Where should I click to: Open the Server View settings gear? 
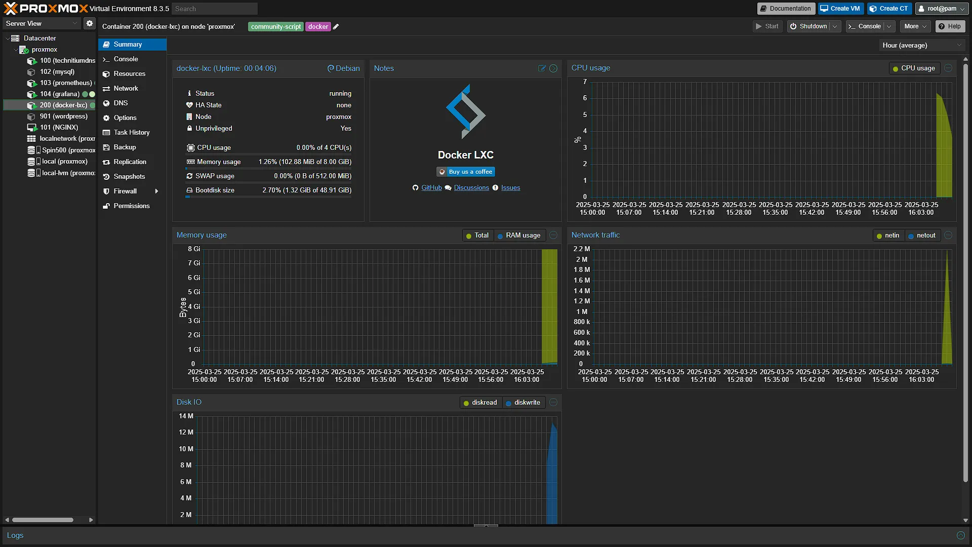click(90, 23)
